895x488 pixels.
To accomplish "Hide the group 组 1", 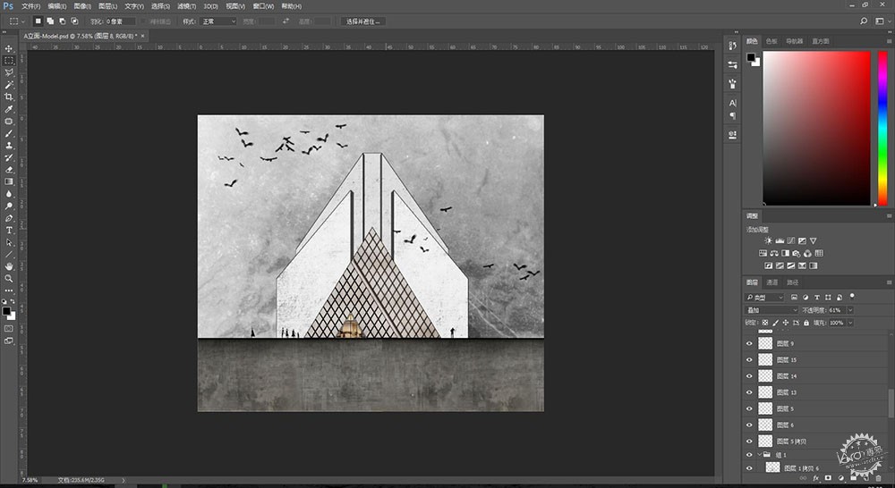I will [x=749, y=454].
